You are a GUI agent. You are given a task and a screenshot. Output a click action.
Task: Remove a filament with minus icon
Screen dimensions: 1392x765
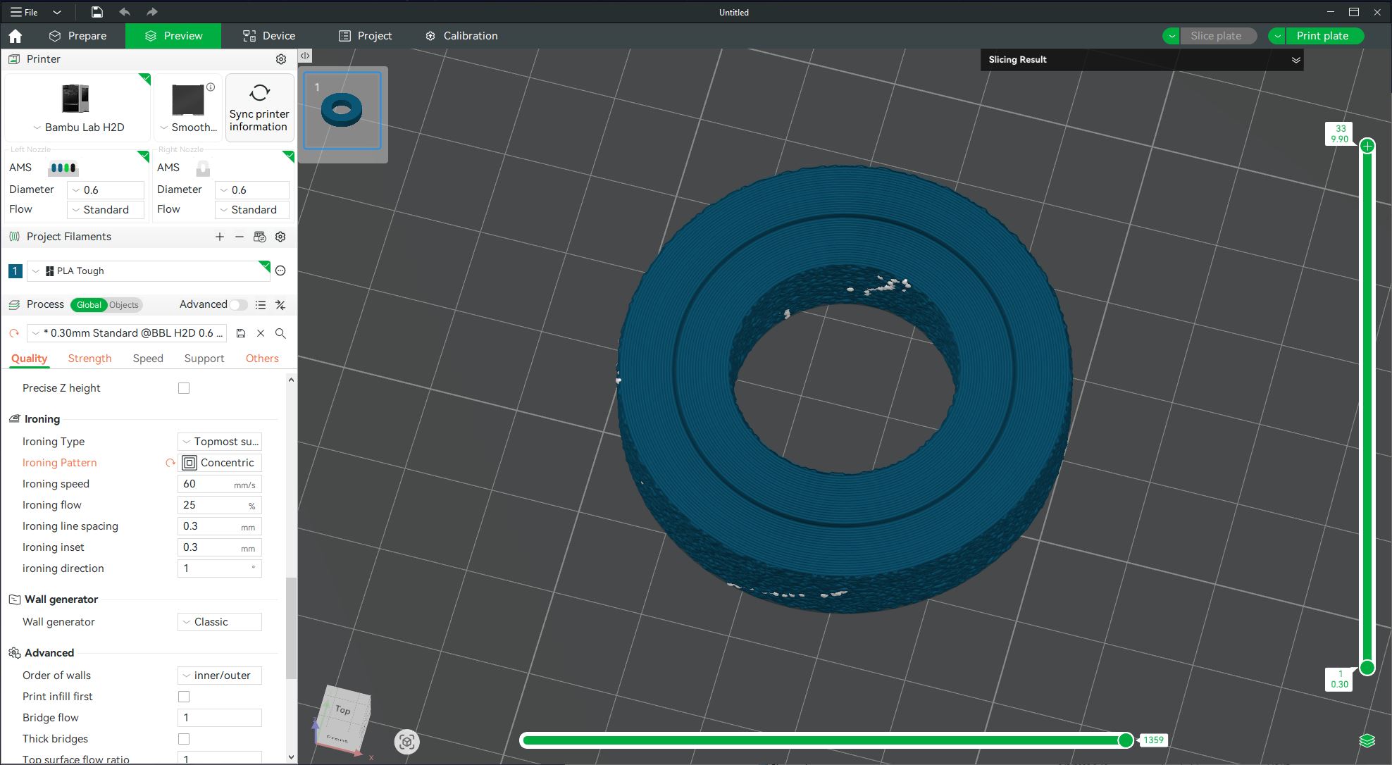(x=240, y=237)
